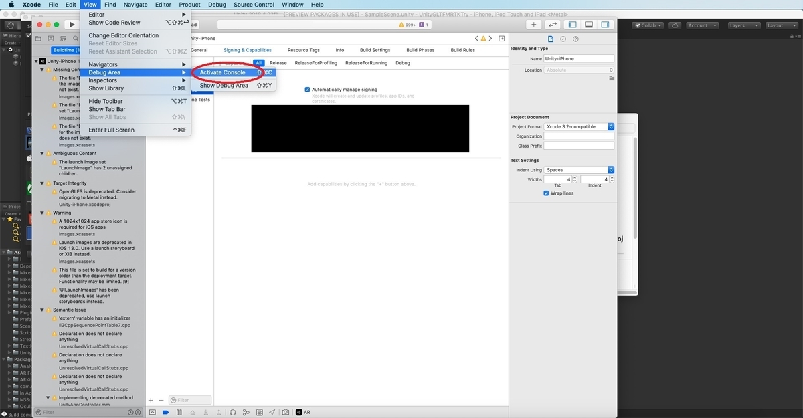Click the environment overrides icon
803x418 pixels.
[259, 412]
